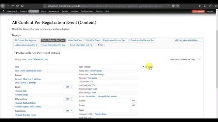Click Add button for Filter criteria
Screen dimensions: 218x122
[x=67, y=99]
